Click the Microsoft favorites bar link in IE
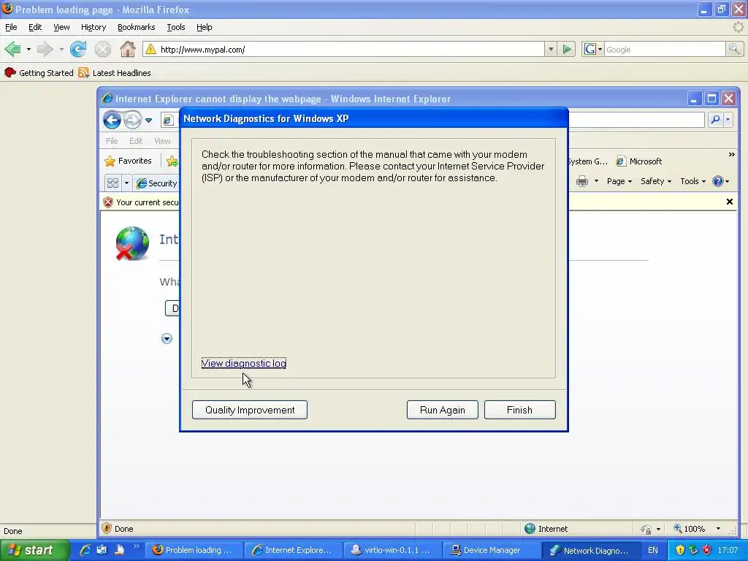This screenshot has height=561, width=748. pos(639,161)
